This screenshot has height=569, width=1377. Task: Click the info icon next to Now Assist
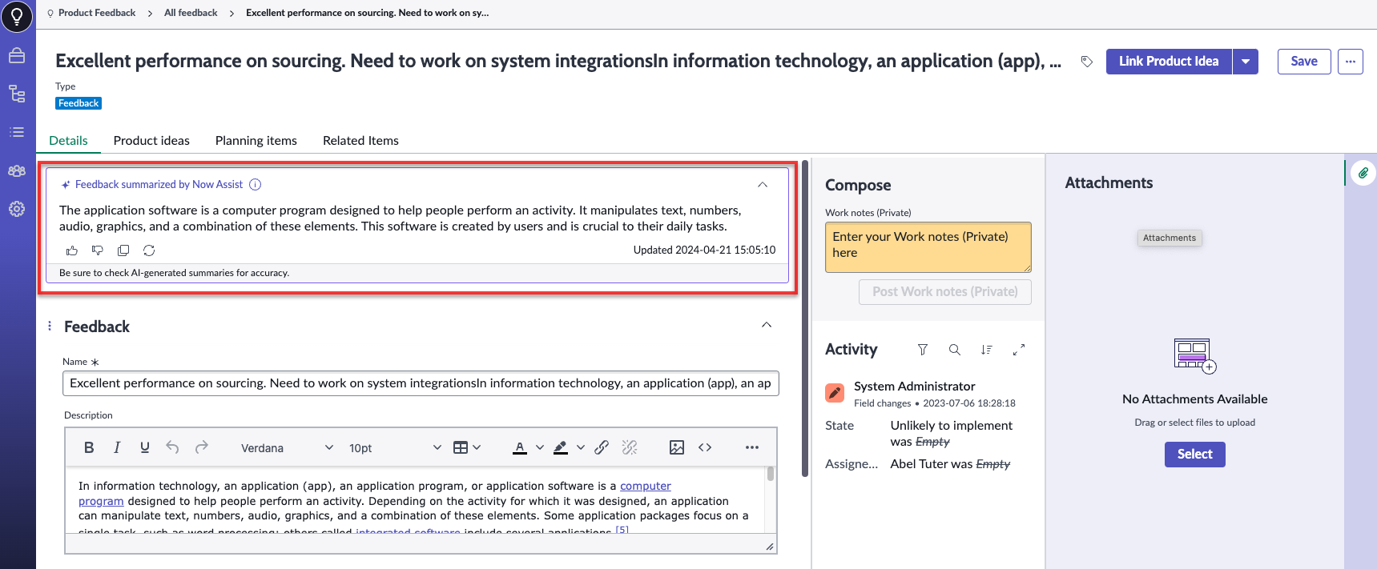256,185
